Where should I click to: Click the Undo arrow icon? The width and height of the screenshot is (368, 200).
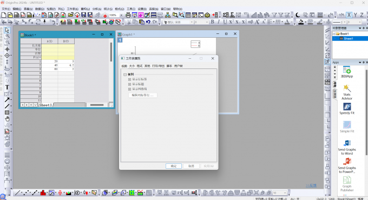pyautogui.click(x=148, y=22)
